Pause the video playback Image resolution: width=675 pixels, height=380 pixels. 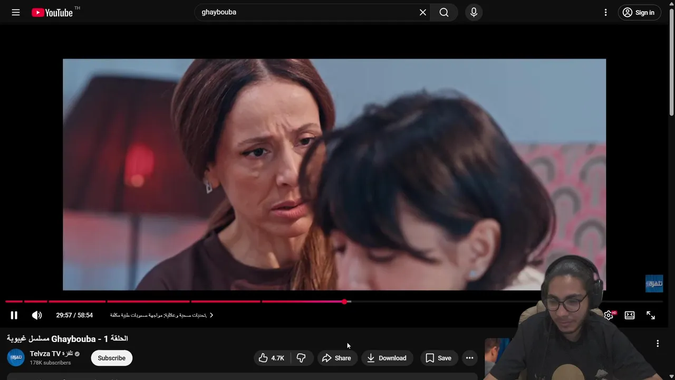tap(14, 315)
